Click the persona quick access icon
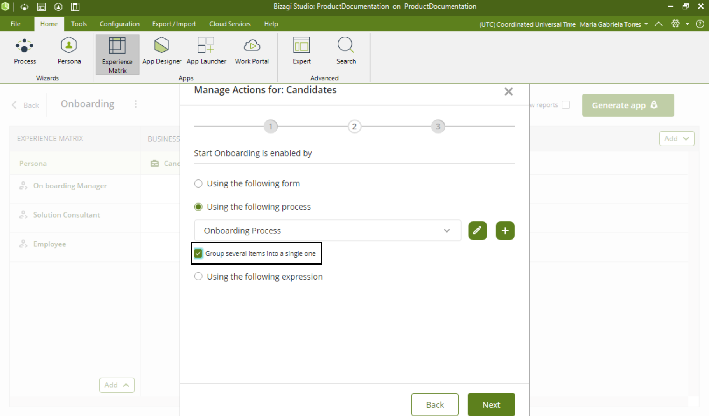 coord(58,7)
